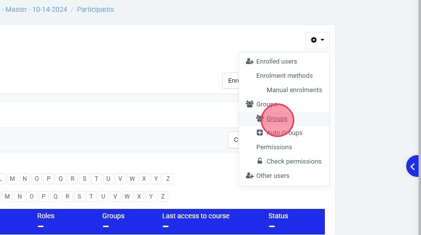Filter first name by letter X
The width and height of the screenshot is (421, 235).
tap(144, 179)
